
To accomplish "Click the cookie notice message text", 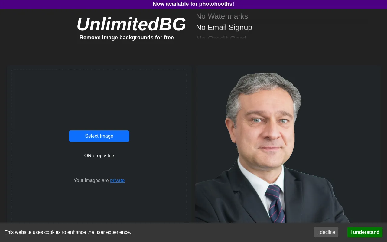I will tap(68, 232).
